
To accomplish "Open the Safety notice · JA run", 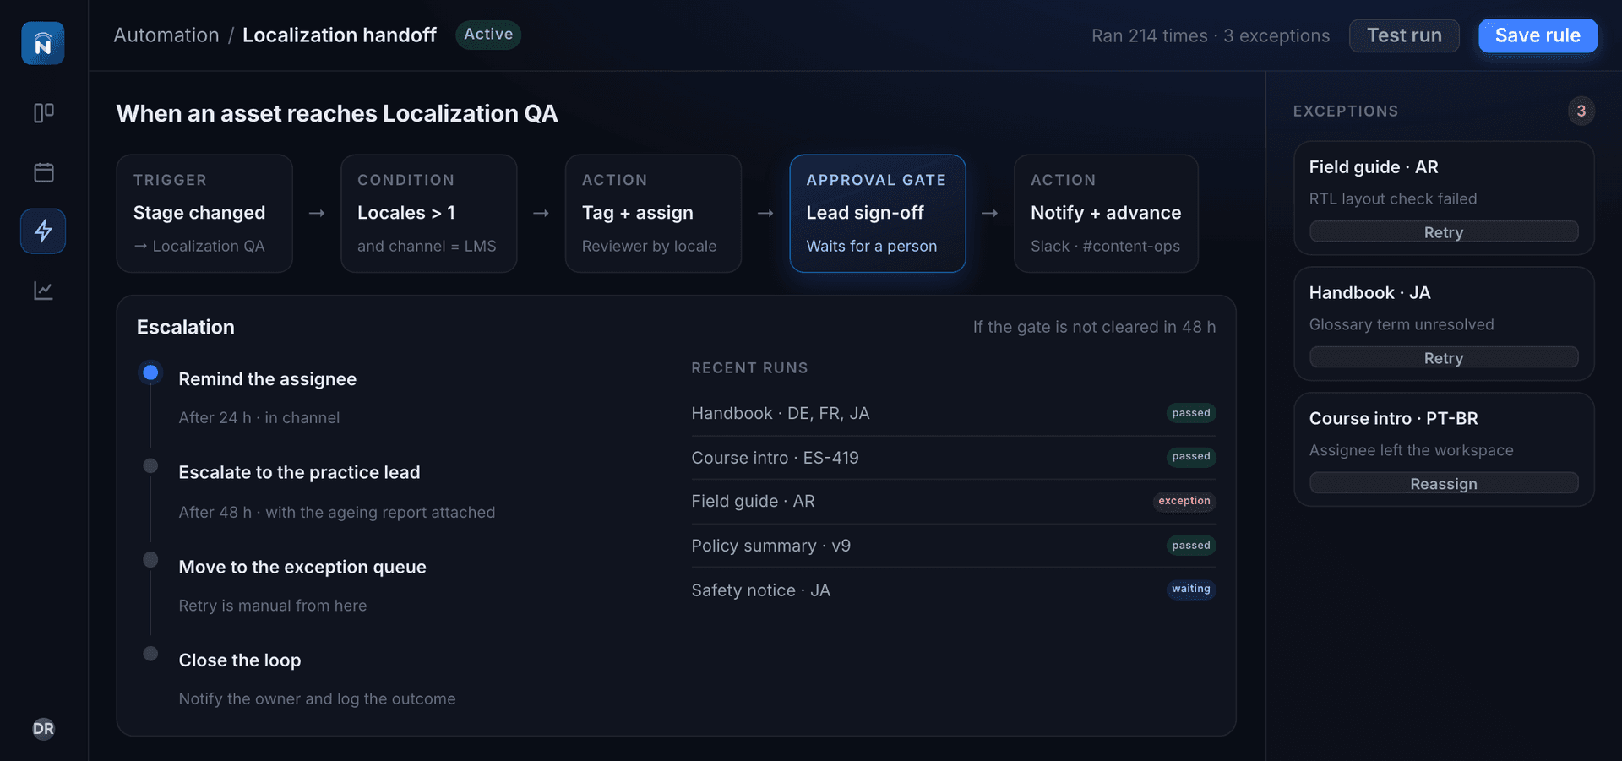I will click(954, 590).
